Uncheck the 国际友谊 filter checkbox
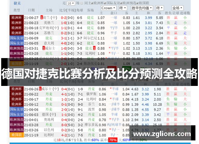Viewport: 199px width, 144px height. coord(105,3)
